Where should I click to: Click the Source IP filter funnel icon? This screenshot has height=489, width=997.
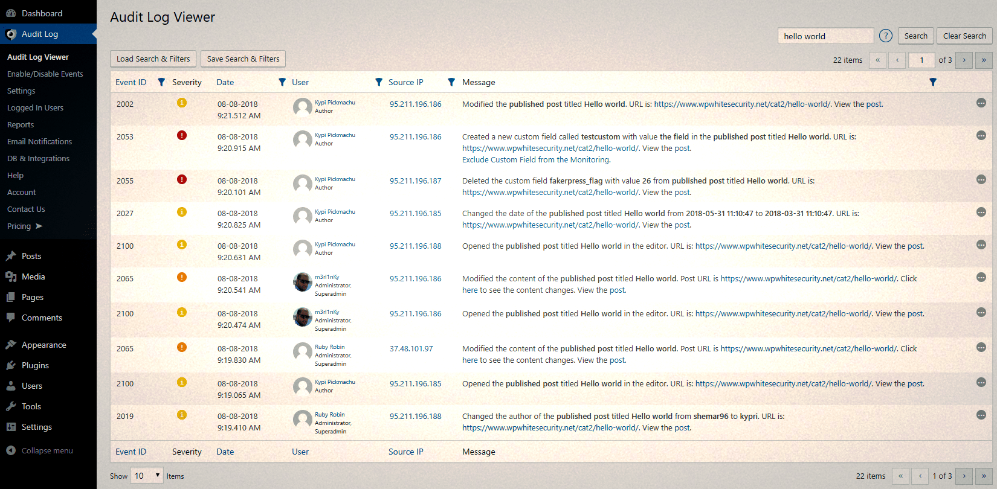tap(451, 82)
